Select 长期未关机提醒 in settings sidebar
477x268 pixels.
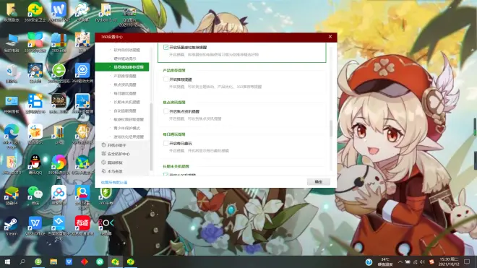point(127,102)
